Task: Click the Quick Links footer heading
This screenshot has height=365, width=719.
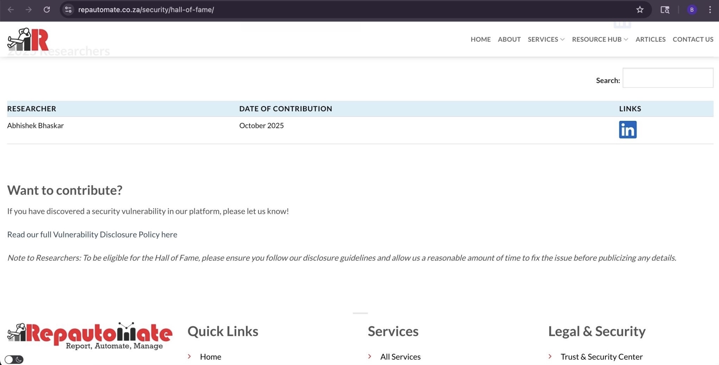Action: [x=223, y=331]
